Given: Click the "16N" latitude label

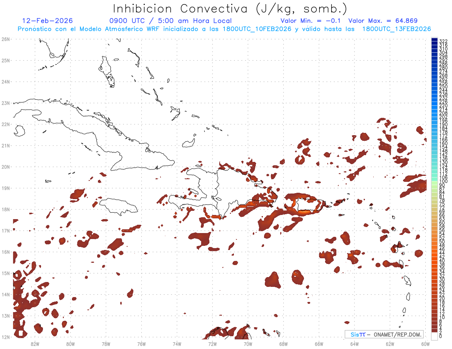Looking at the screenshot, I should [6, 252].
